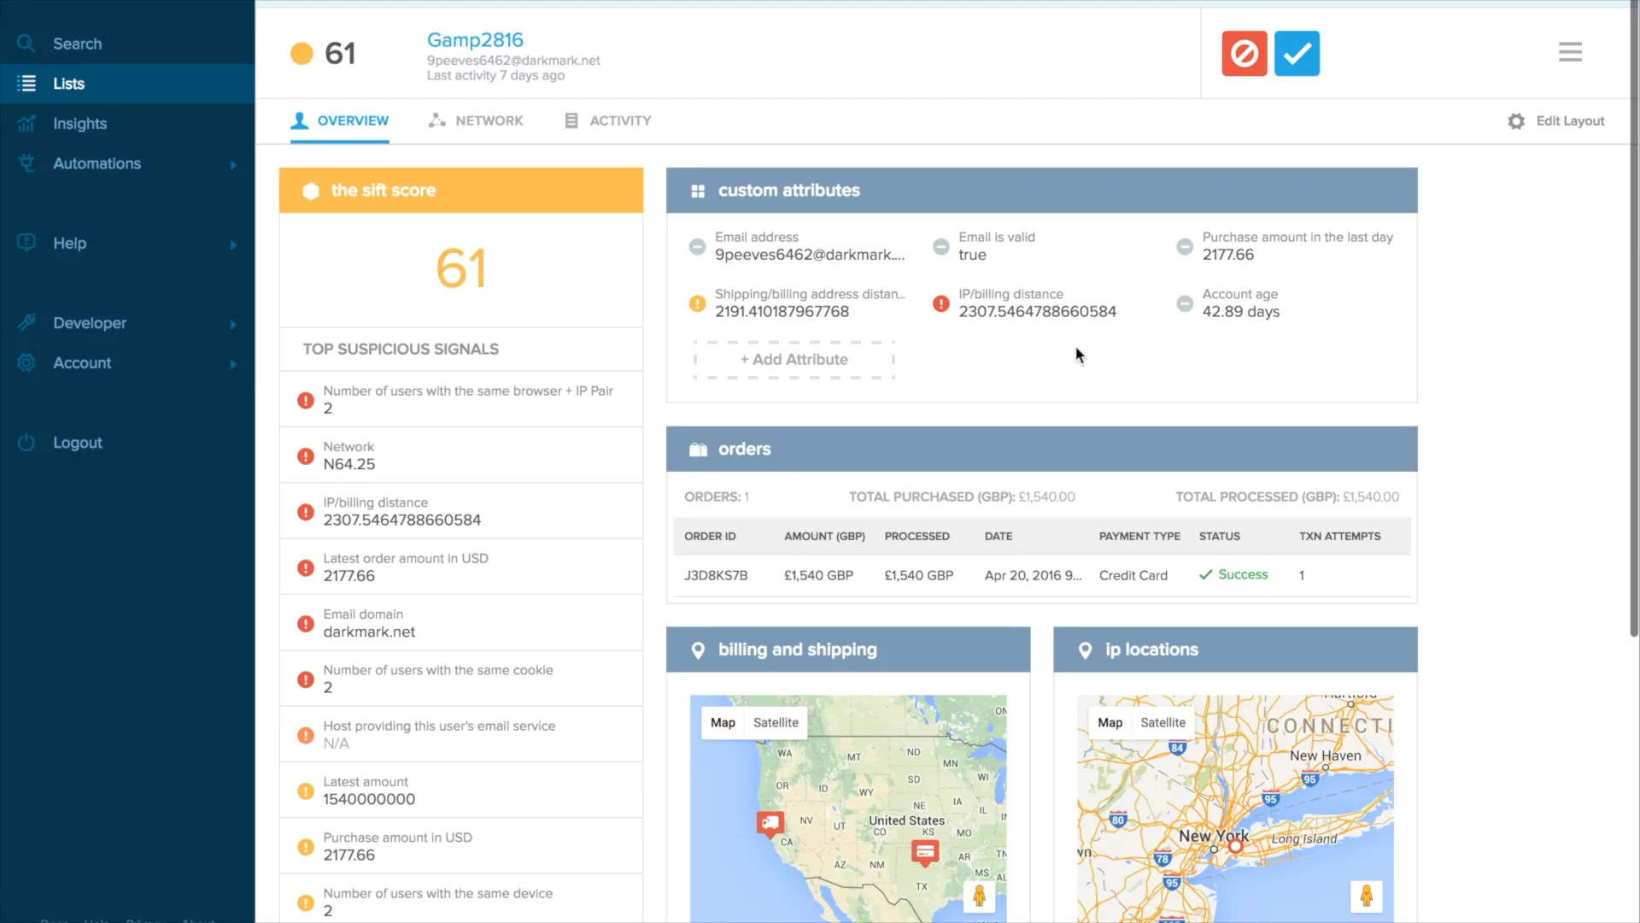Open Search in the sidebar
1640x923 pixels.
click(x=77, y=44)
